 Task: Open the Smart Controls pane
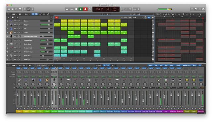point(25,9)
